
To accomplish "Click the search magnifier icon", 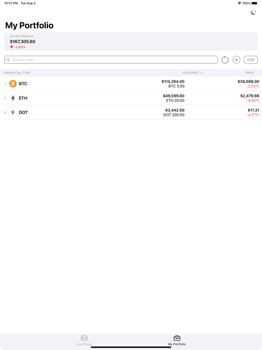I will (8, 60).
